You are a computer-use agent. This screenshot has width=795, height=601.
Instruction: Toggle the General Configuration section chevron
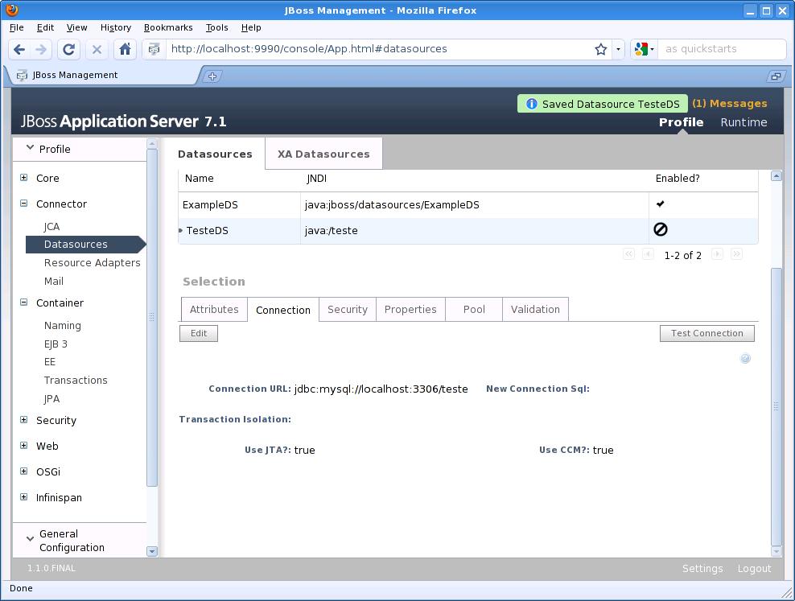30,539
